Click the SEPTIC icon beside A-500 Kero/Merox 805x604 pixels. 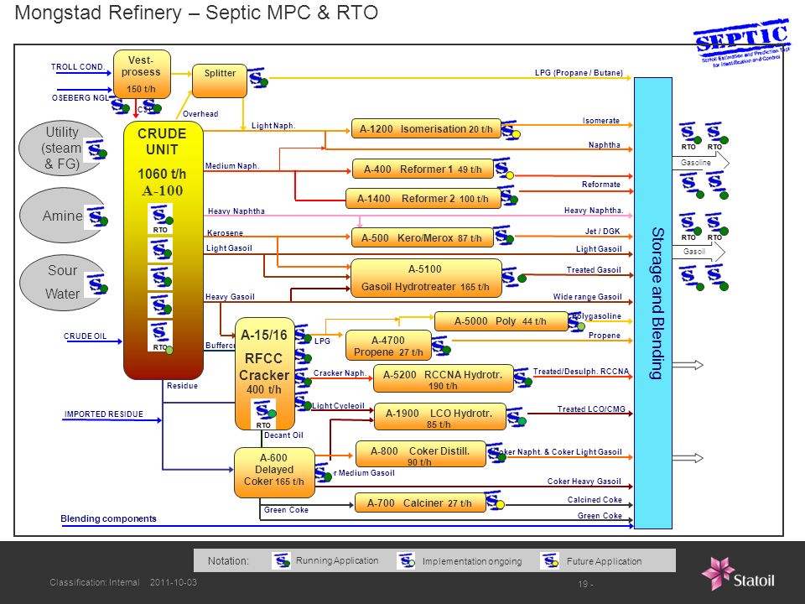(x=504, y=235)
